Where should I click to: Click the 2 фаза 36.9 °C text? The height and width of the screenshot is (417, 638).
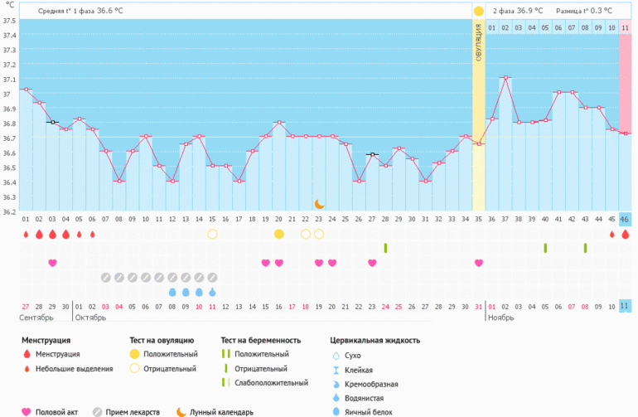(518, 11)
